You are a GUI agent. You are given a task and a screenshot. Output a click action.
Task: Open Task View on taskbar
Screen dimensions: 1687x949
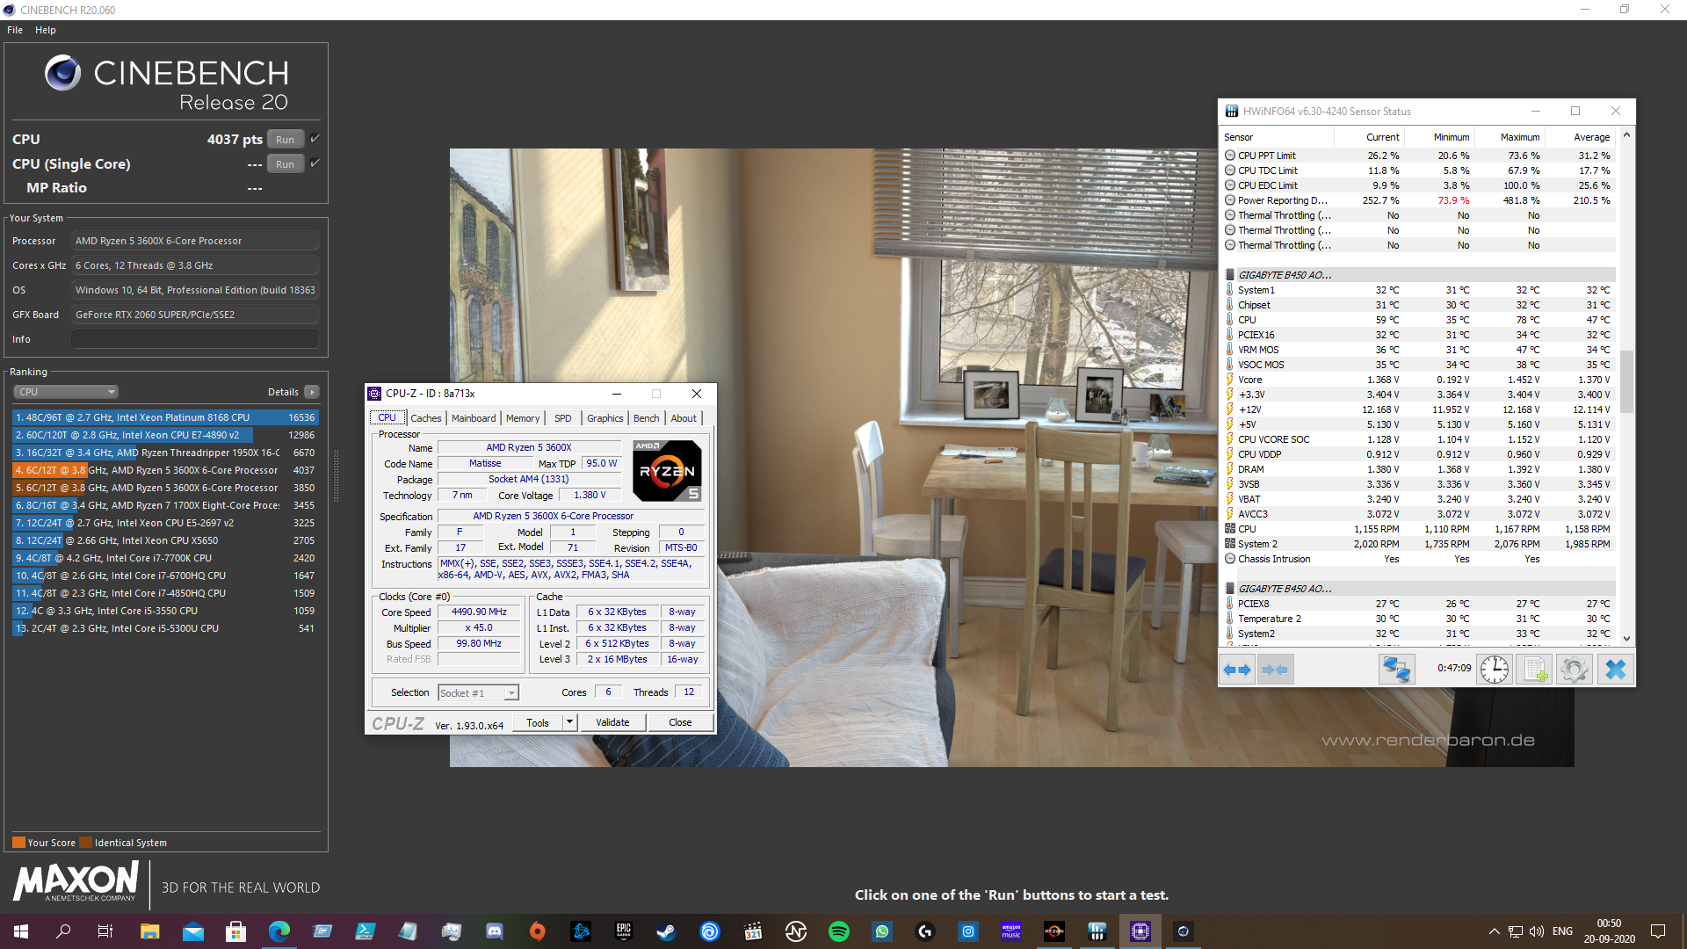(105, 931)
